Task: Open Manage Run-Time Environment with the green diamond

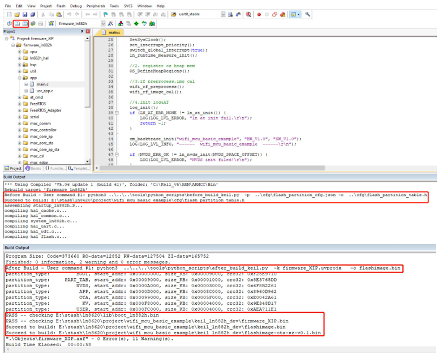Action: coord(136,24)
